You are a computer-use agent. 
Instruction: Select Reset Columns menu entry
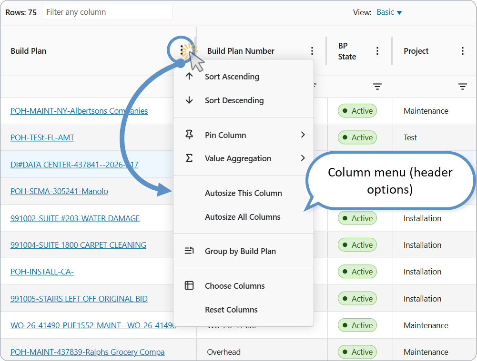tap(244, 309)
